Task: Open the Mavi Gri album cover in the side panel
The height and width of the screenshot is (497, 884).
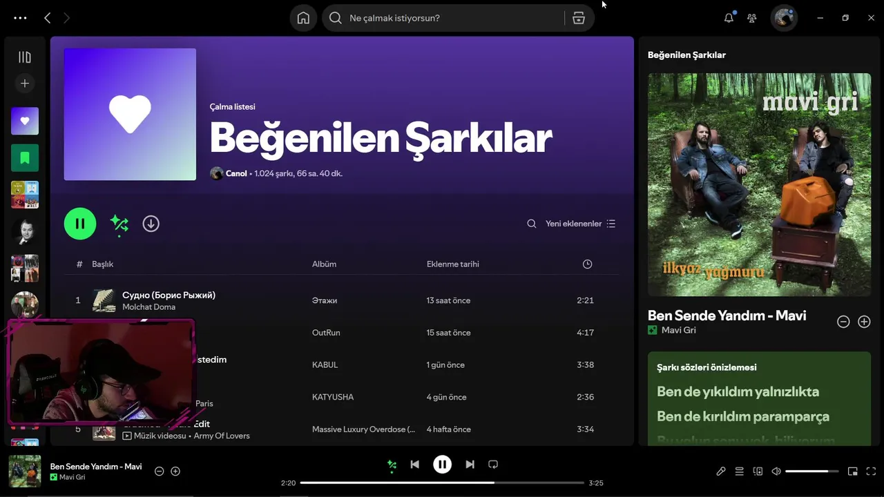Action: pos(759,184)
